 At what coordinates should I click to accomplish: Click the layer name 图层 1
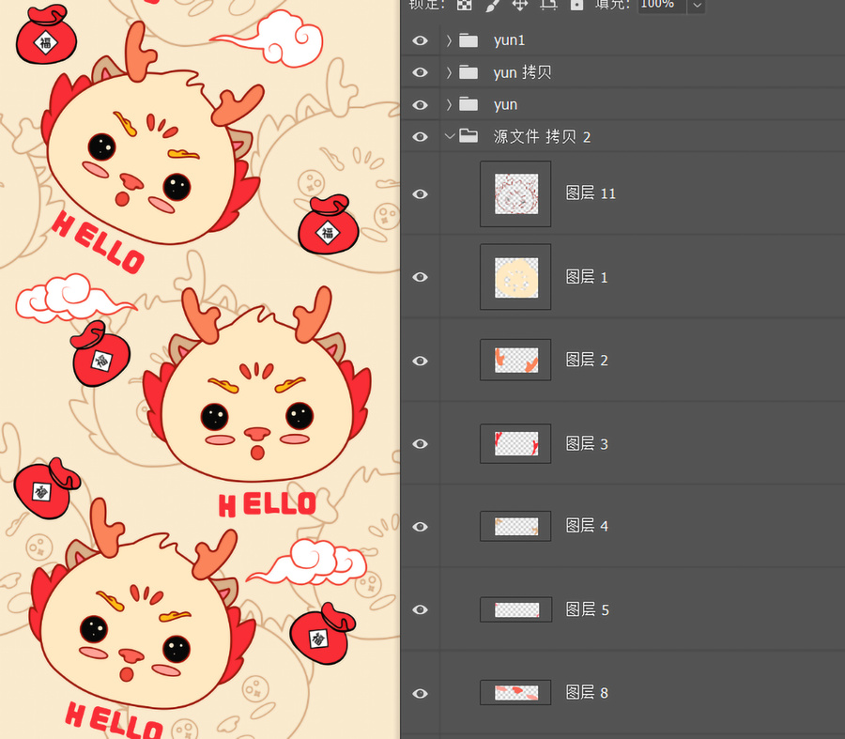587,277
